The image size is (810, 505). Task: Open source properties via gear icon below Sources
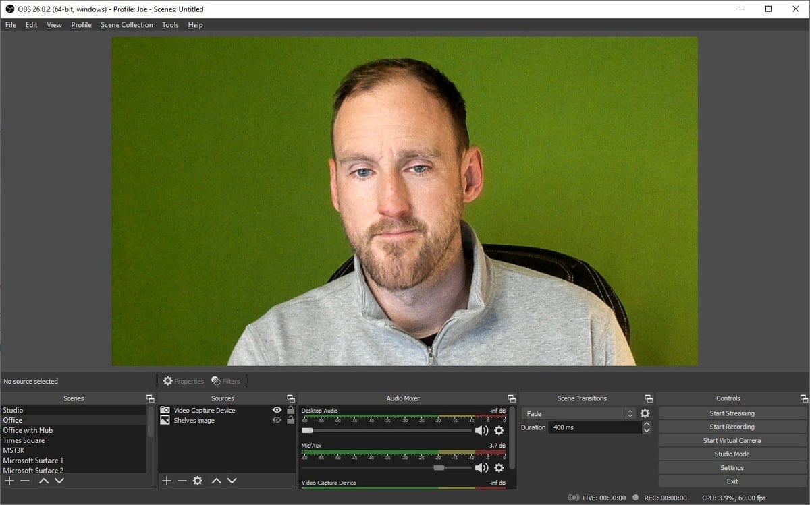click(197, 481)
